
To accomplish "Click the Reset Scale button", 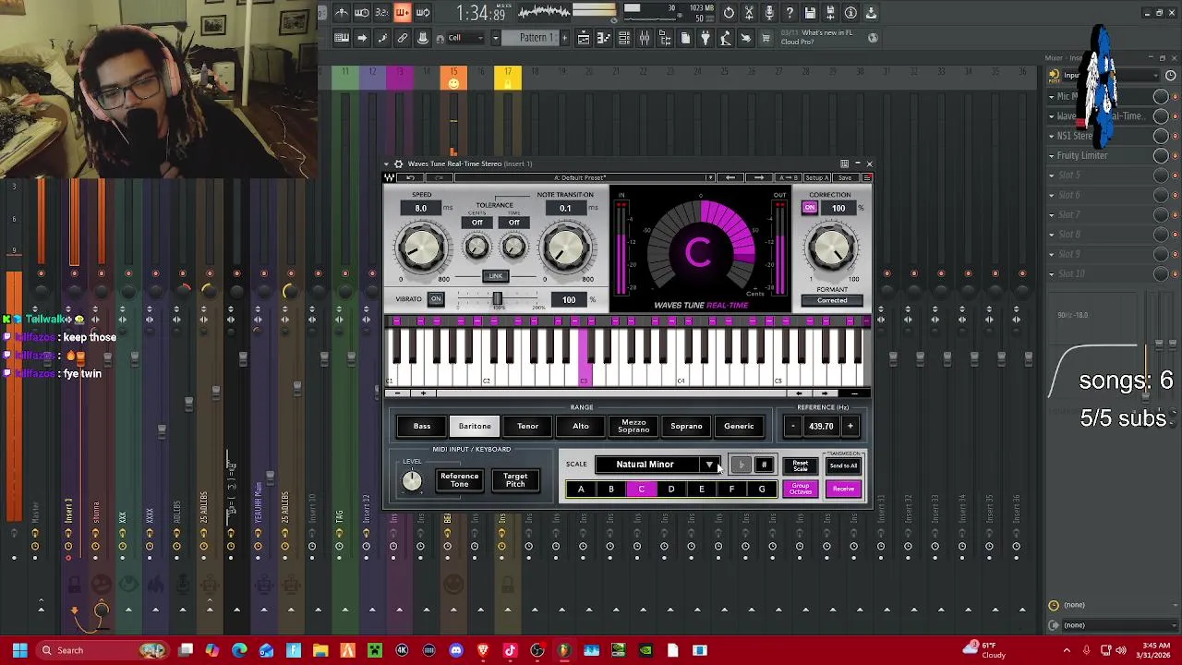I will click(801, 465).
